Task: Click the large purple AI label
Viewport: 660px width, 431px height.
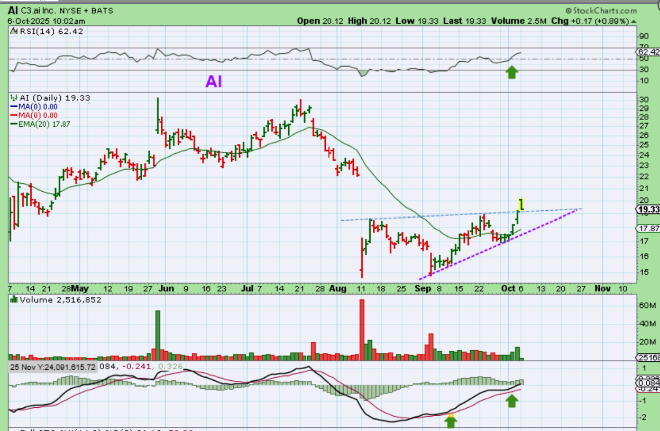Action: coord(214,81)
